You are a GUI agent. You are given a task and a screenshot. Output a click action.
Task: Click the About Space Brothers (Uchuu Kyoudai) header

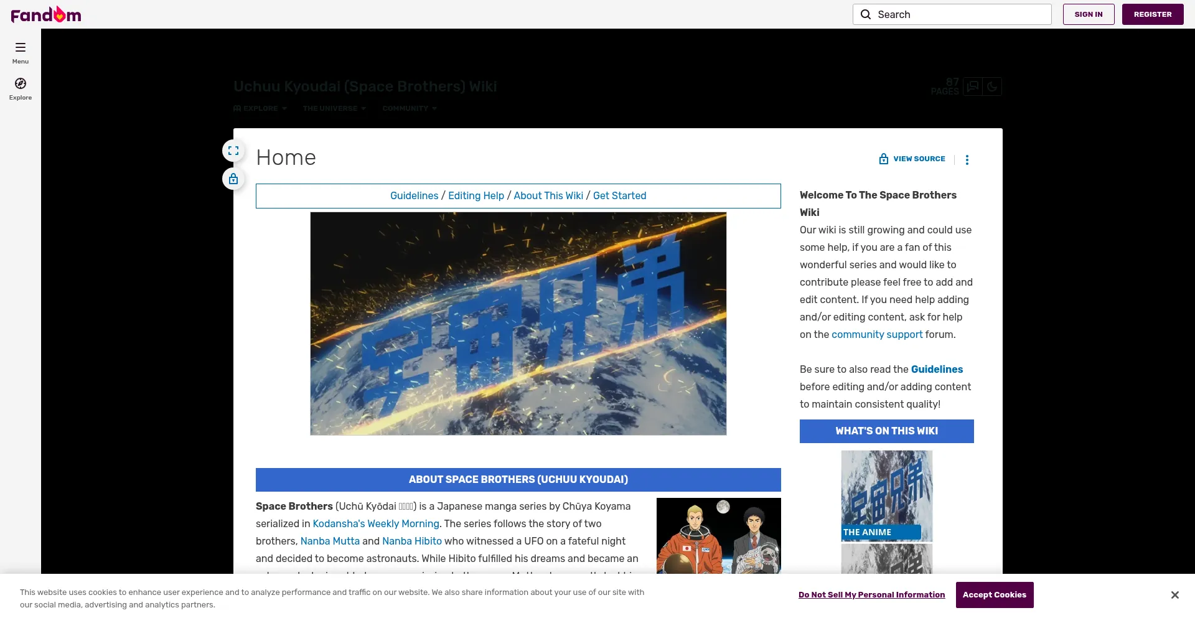click(x=518, y=479)
